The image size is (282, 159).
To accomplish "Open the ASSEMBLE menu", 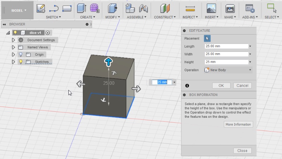I will pos(136,17).
